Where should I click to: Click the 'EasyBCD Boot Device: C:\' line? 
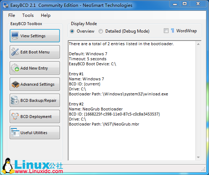[x=92, y=64]
